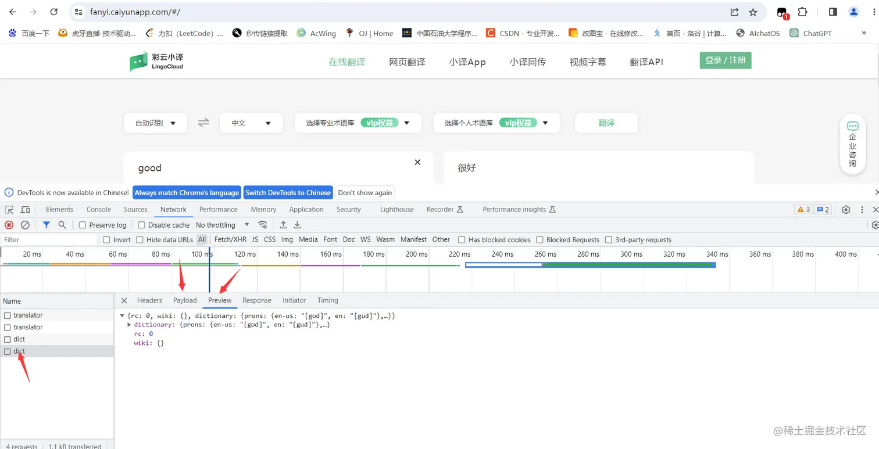The image size is (879, 449).
Task: Click the warnings count badge showing 3
Action: 803,210
